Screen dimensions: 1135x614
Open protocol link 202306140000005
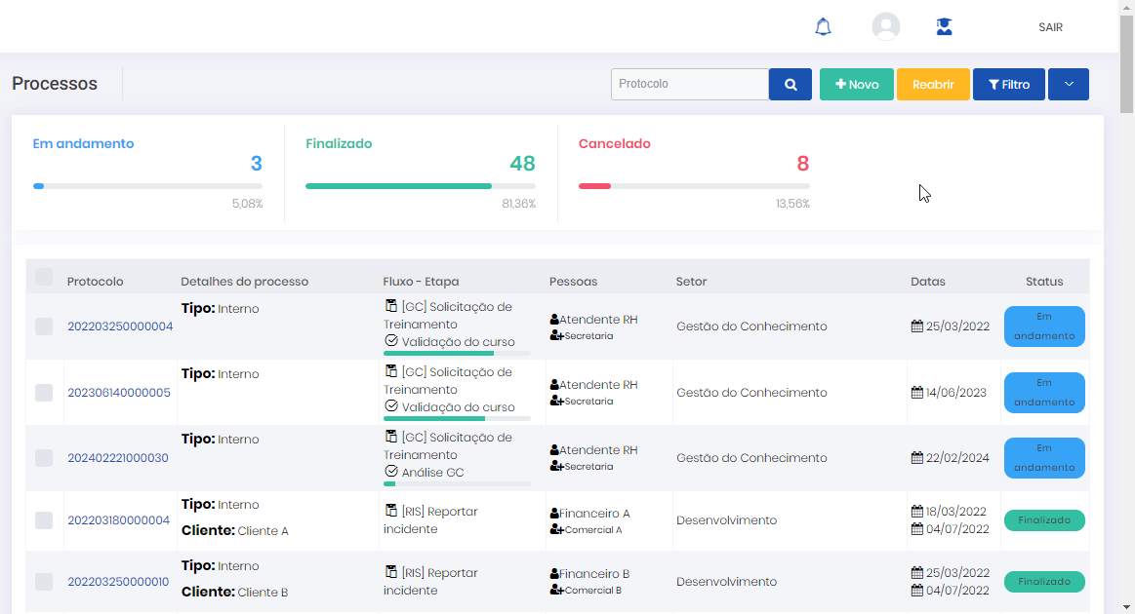tap(118, 393)
